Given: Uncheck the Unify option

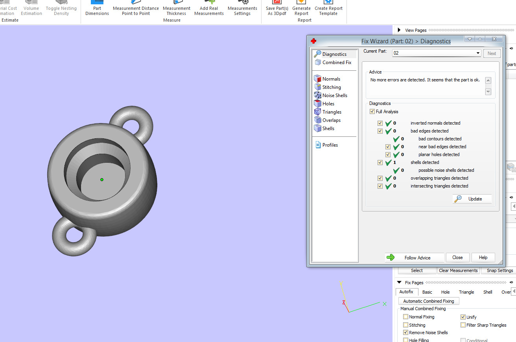Looking at the screenshot, I should 463,317.
